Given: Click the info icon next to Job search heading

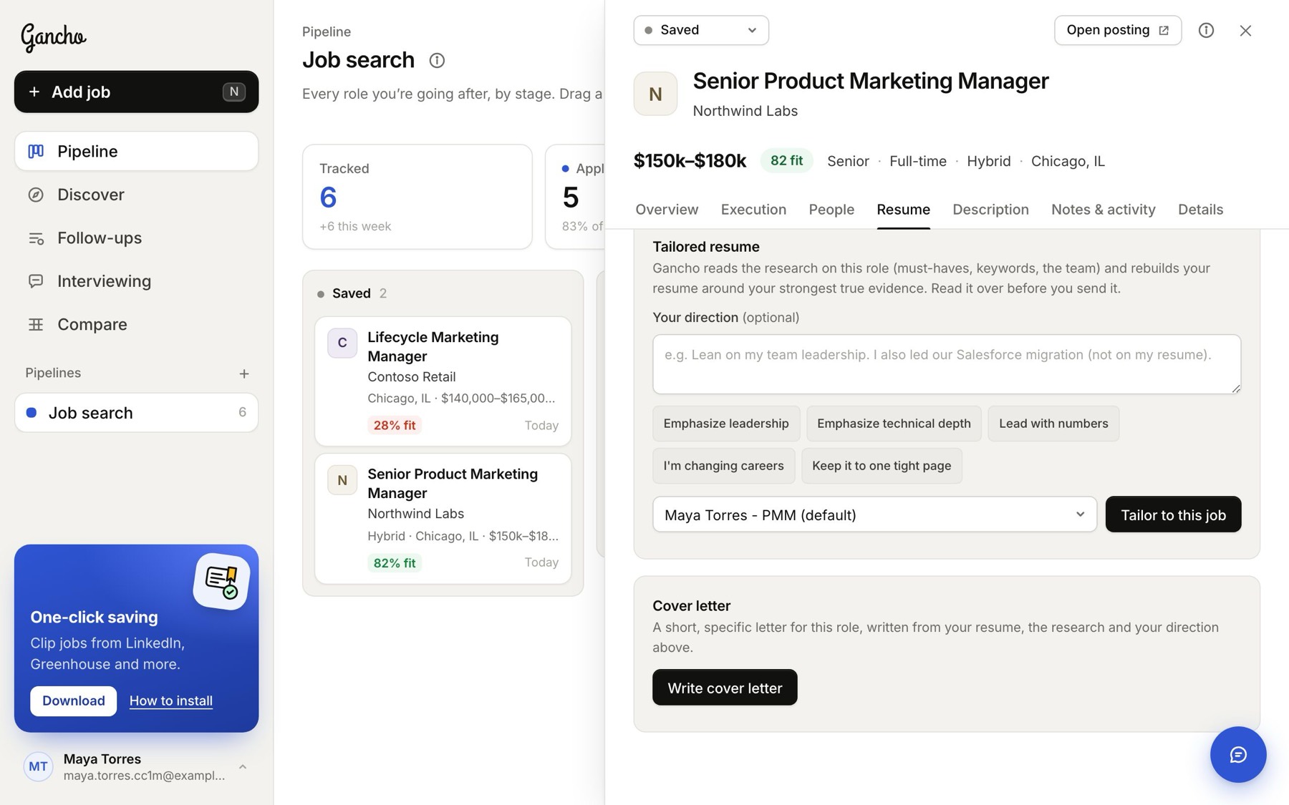Looking at the screenshot, I should 437,61.
